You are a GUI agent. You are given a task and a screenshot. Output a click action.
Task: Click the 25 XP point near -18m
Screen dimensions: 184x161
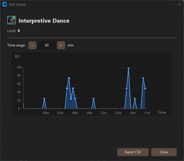[x=135, y=99]
